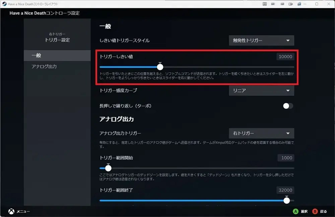Click the 右トリガー label above トリガー設定
The height and width of the screenshot is (217, 335).
pyautogui.click(x=57, y=34)
